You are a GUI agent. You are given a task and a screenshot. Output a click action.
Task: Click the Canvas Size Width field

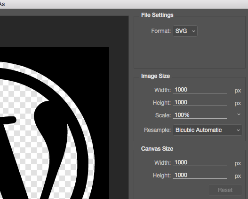tap(200, 162)
